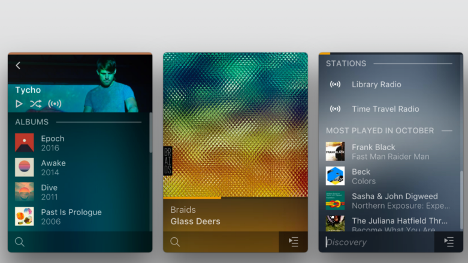Start the Time Travel Radio station
Viewport: 468px width, 263px height.
pos(385,109)
